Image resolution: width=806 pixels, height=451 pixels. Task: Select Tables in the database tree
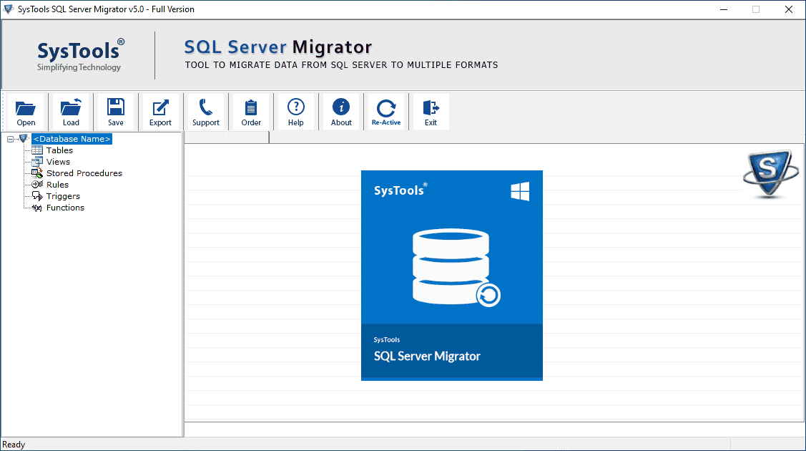(x=59, y=150)
